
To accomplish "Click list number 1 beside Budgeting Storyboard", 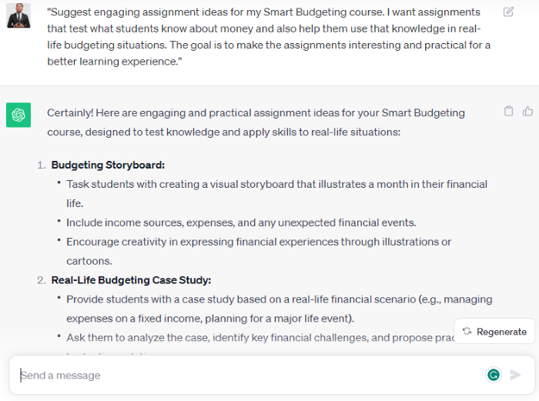I will pos(42,165).
